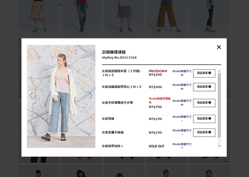The height and width of the screenshot is (177, 249).
Task: Show the next styling photo
Action: [91, 96]
